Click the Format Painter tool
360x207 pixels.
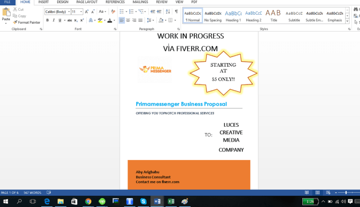click(x=26, y=22)
